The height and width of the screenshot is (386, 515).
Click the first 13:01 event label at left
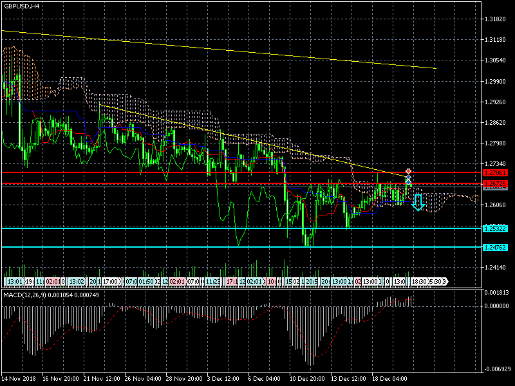pos(14,282)
